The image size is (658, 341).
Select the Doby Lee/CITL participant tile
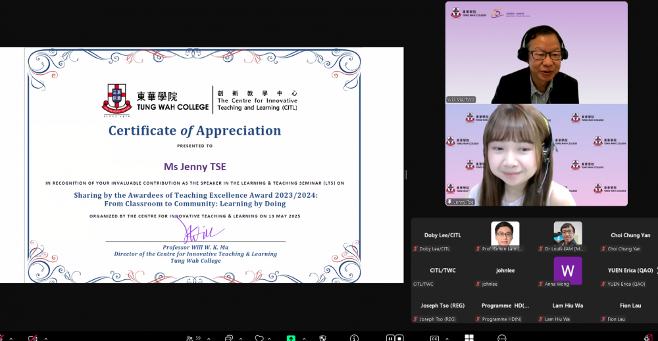point(442,236)
